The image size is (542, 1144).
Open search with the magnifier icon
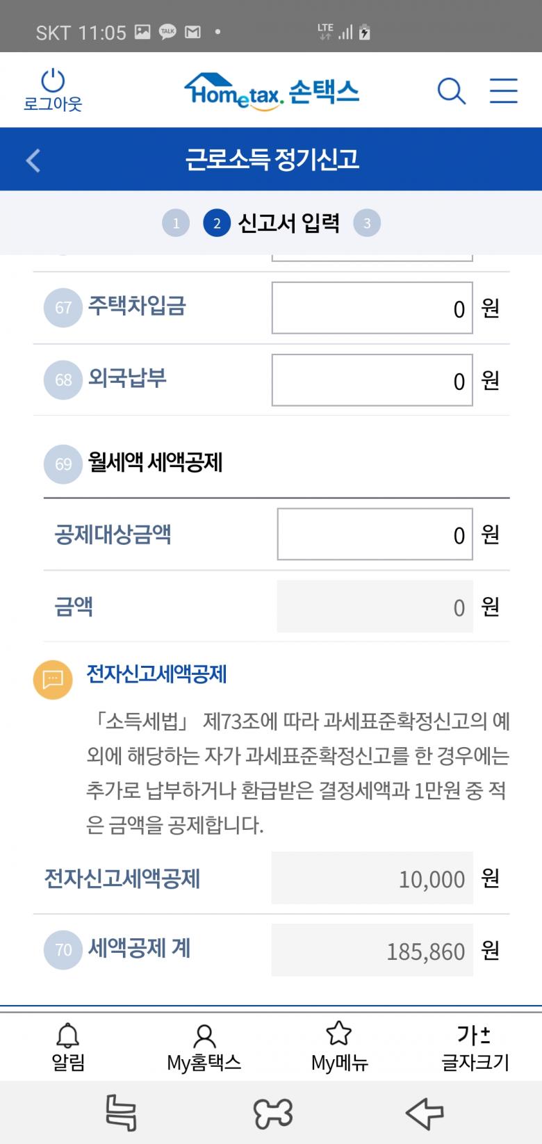(451, 91)
